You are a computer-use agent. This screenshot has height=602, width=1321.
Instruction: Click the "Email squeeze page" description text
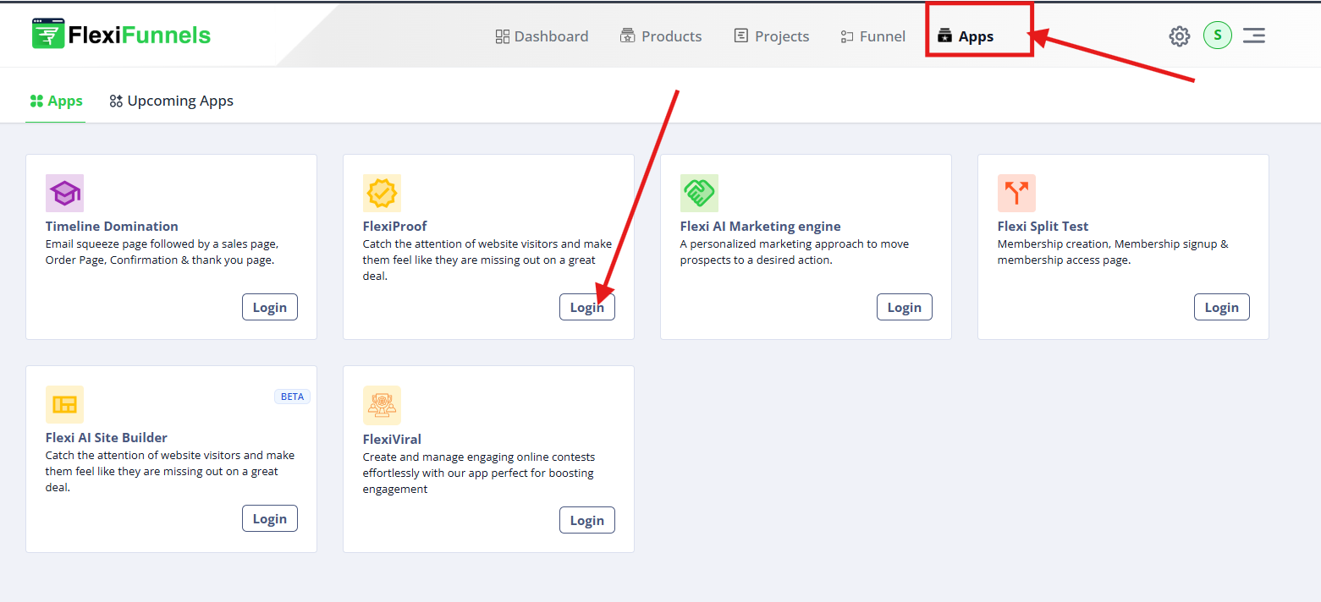162,252
